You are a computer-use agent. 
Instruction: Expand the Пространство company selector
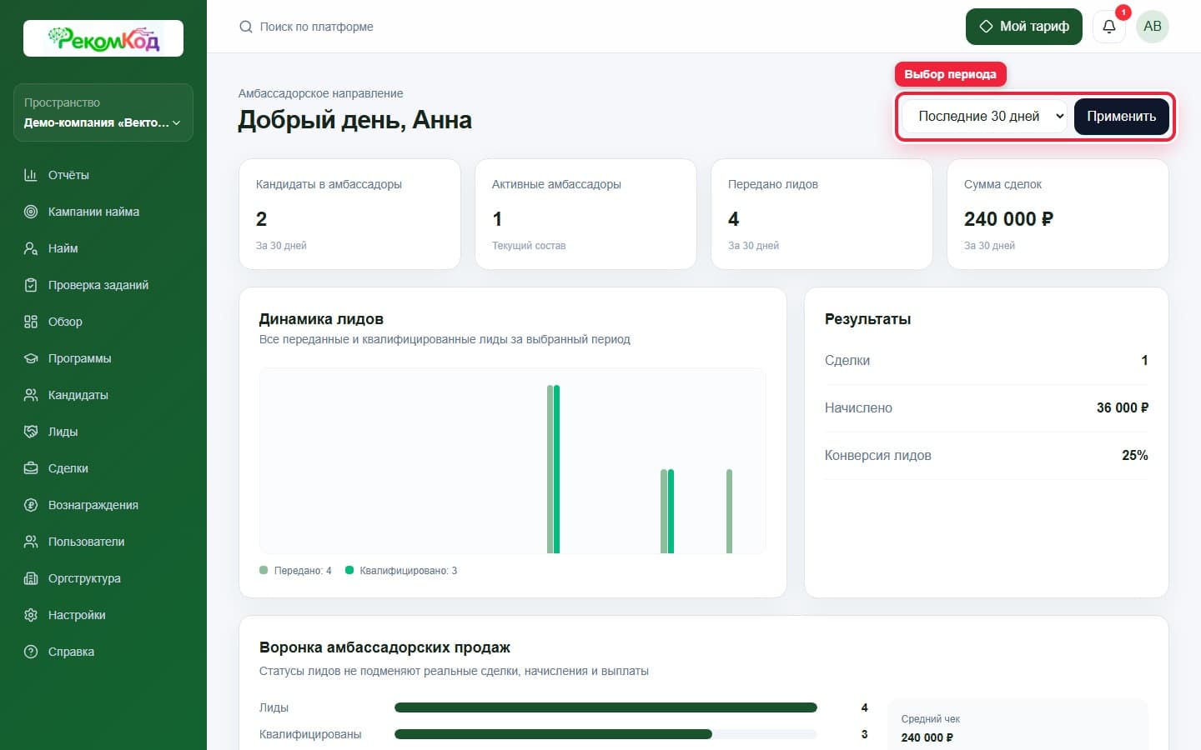pyautogui.click(x=103, y=112)
